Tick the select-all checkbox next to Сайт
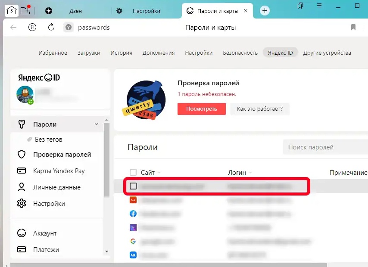This screenshot has width=368, height=267. (x=133, y=172)
